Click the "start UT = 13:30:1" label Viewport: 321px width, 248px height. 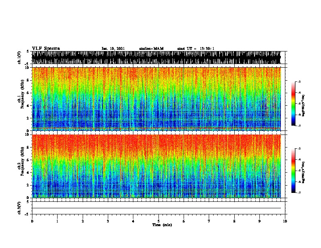pos(196,49)
